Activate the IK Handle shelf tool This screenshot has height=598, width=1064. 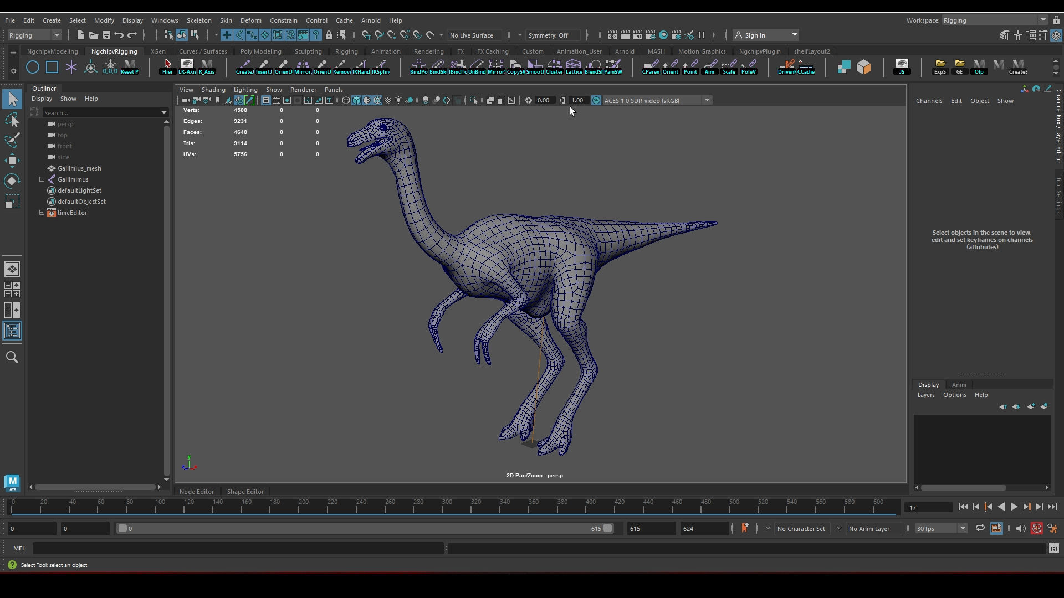(x=361, y=67)
